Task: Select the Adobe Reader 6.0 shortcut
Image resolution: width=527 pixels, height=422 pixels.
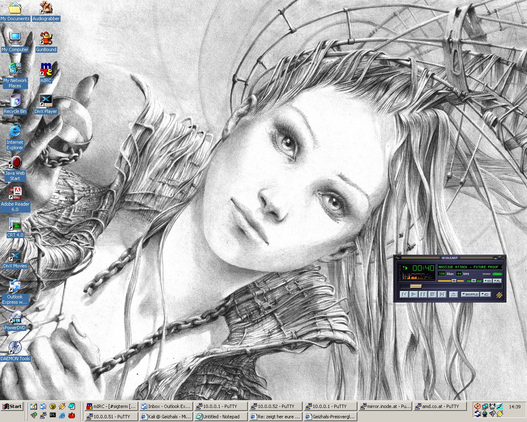Action: (15, 199)
